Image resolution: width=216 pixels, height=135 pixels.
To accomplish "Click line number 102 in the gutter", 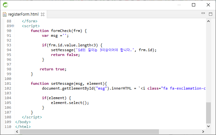I will pos(8,88).
